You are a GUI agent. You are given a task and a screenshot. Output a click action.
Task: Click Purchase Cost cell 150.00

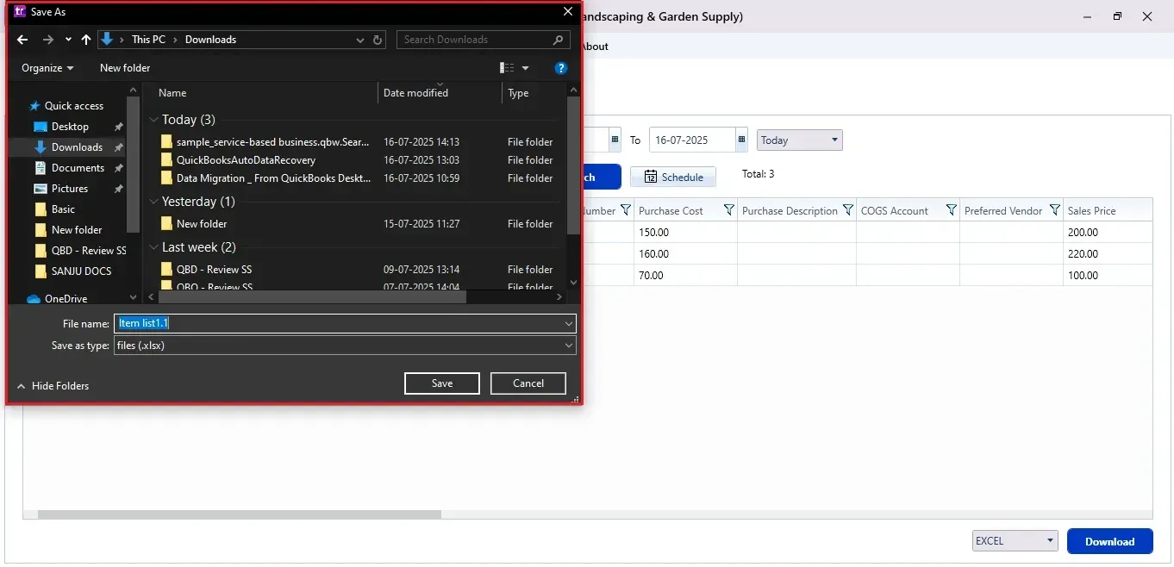pos(685,233)
